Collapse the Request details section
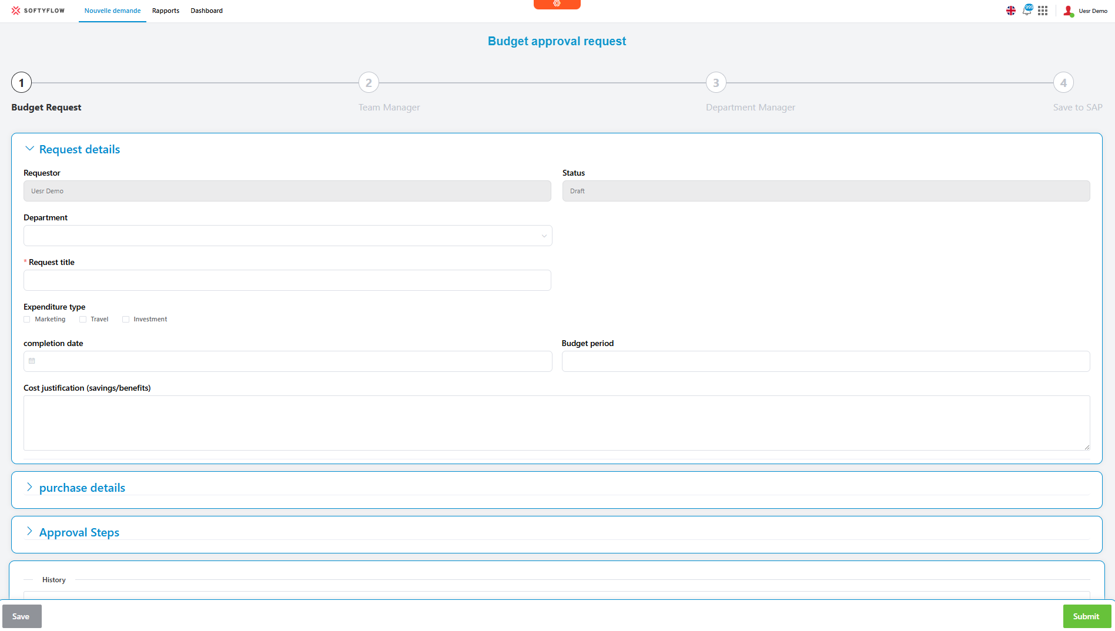The height and width of the screenshot is (631, 1115). point(29,149)
